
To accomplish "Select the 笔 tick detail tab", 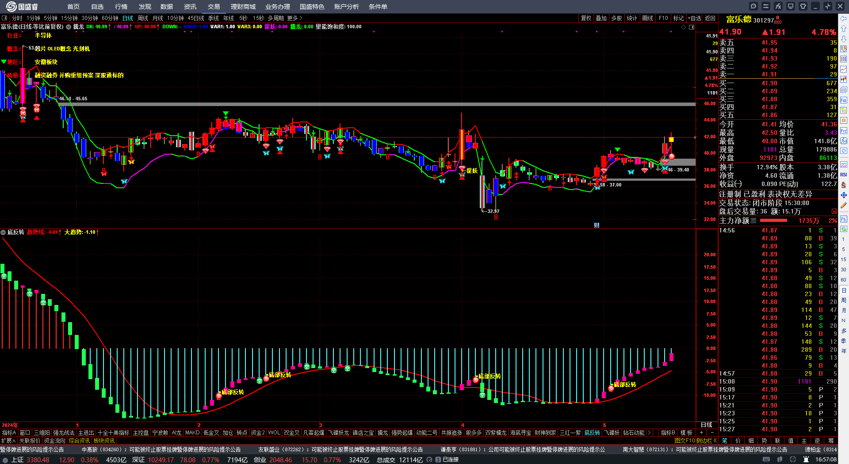I will click(x=724, y=441).
